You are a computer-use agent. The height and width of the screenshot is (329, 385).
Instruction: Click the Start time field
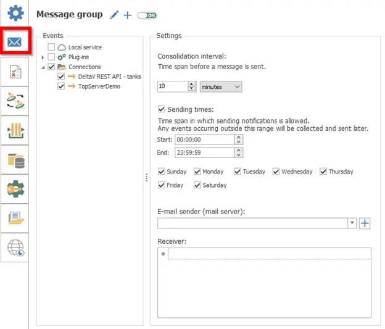click(205, 140)
